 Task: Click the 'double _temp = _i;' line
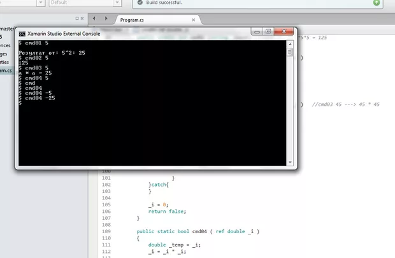pos(175,245)
